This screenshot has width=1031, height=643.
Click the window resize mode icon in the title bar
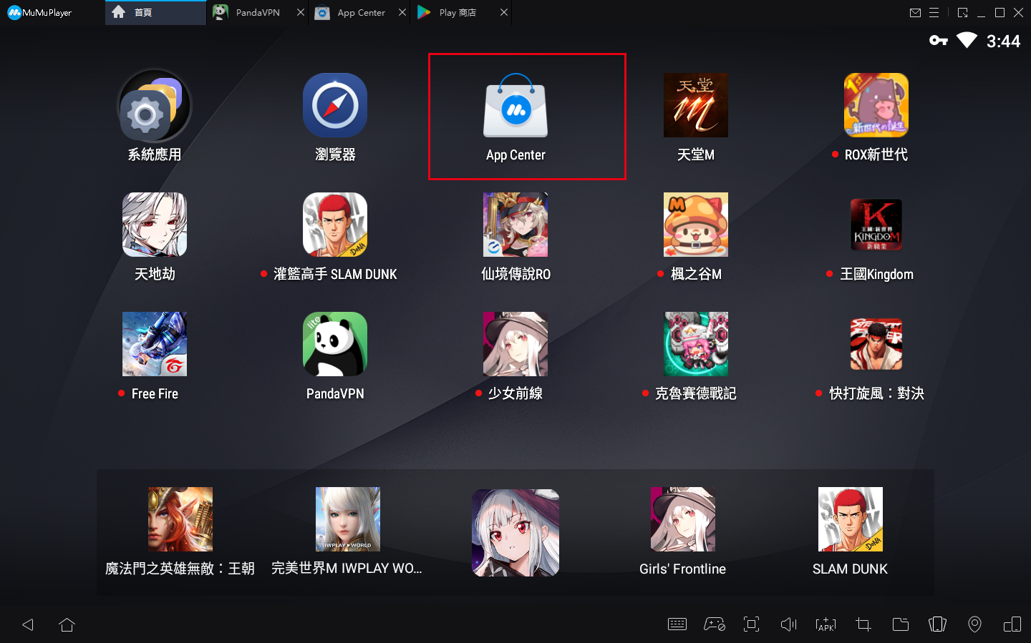962,13
